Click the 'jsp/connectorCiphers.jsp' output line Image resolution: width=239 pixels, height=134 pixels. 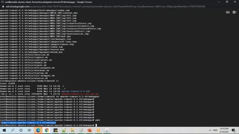(47, 26)
